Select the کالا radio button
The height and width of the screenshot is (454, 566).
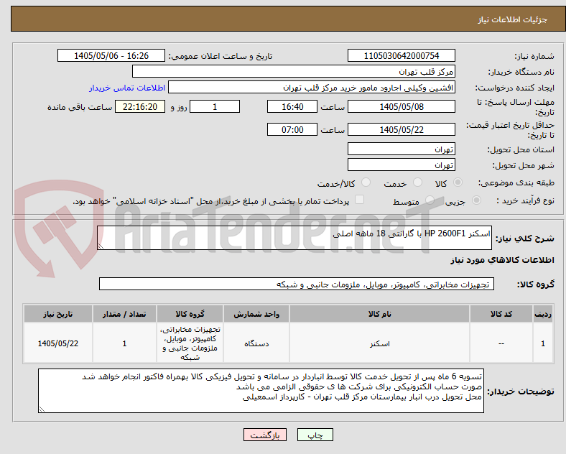click(458, 182)
